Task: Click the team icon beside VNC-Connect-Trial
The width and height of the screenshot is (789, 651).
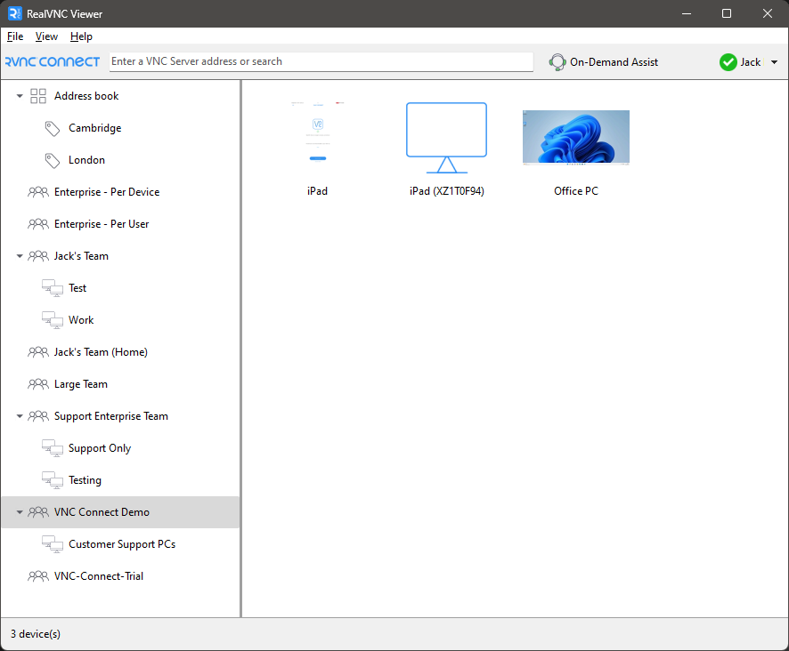Action: coord(38,576)
